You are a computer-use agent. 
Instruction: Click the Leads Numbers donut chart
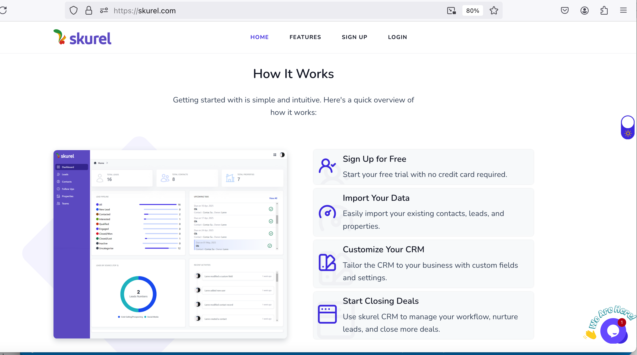(138, 294)
